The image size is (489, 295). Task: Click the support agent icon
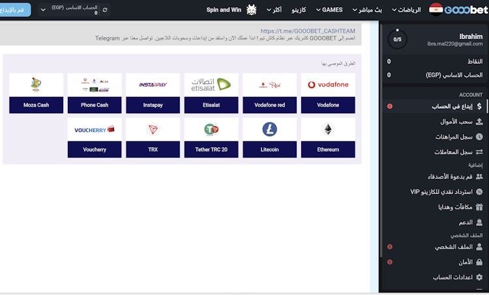tap(479, 222)
